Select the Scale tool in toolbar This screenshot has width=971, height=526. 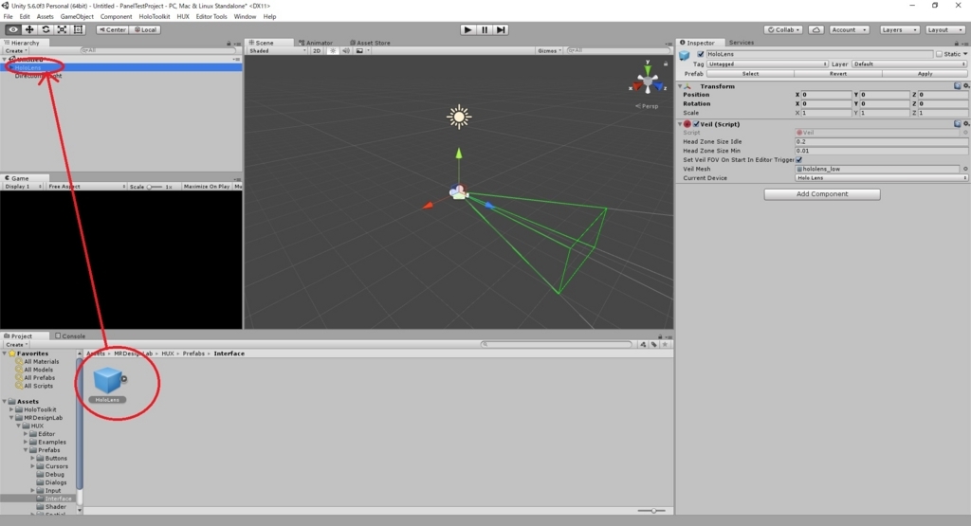62,29
